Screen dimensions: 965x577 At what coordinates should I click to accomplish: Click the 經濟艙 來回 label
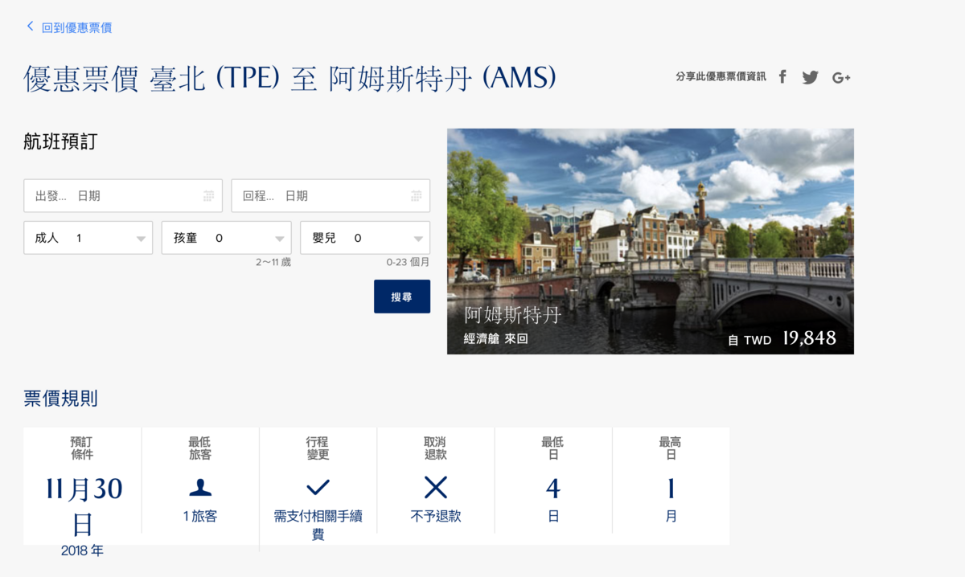(x=496, y=339)
